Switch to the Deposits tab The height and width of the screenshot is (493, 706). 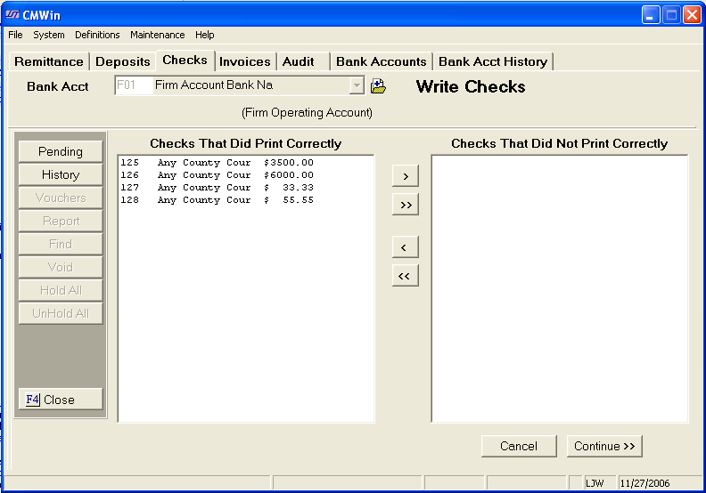pyautogui.click(x=123, y=61)
